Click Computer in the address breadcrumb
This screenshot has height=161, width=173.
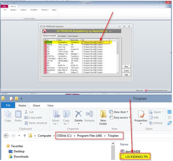(44, 136)
